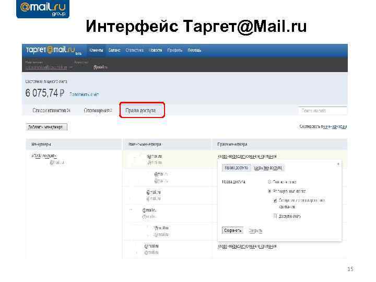Open rights link in highlighted yellow row
This screenshot has height=282, width=376.
point(247,156)
